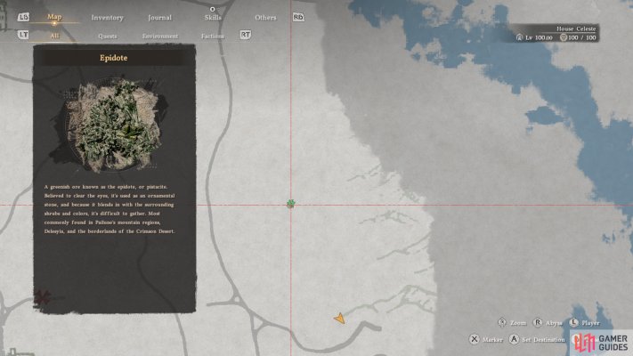Click the level icon beside Lv 100.00
The width and height of the screenshot is (633, 356).
click(x=519, y=37)
